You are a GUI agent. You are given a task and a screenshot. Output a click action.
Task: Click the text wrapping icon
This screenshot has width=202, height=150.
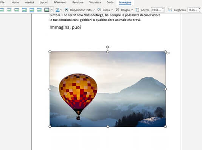pos(66,10)
